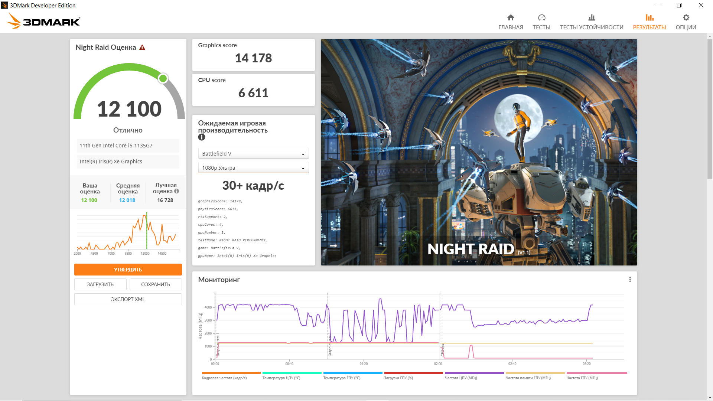Viewport: 713px width, 401px height.
Task: Toggle Частота памяти ГПУ (МГц) legend
Action: 535,376
